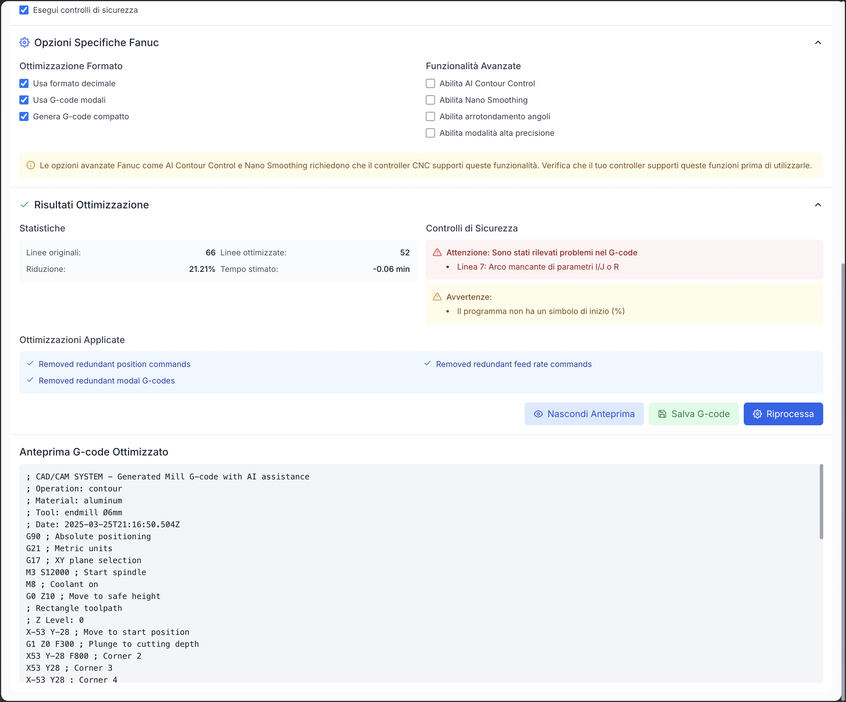Collapse the Opzioni Specifiche Fanuc section
846x702 pixels.
click(818, 43)
